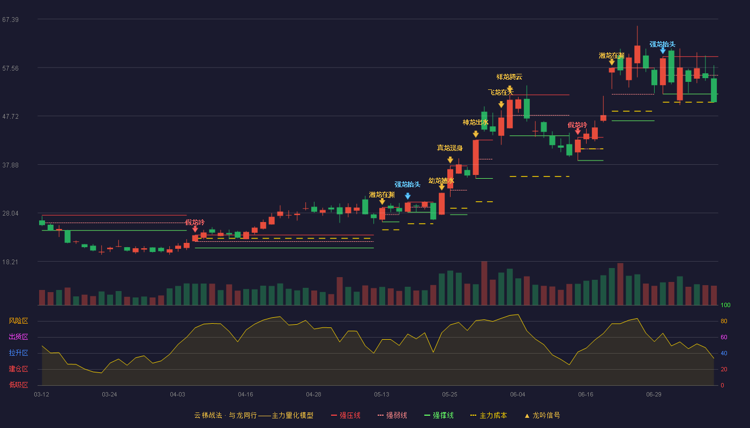Toggle the 龙吟信号 legend series

pos(542,415)
